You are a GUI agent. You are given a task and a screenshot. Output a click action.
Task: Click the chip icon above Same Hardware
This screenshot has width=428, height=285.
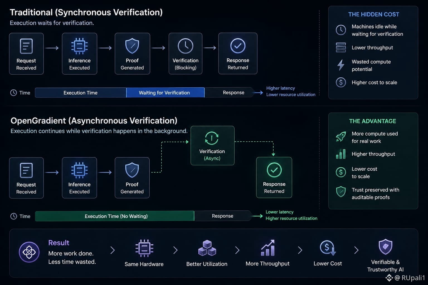pos(144,248)
